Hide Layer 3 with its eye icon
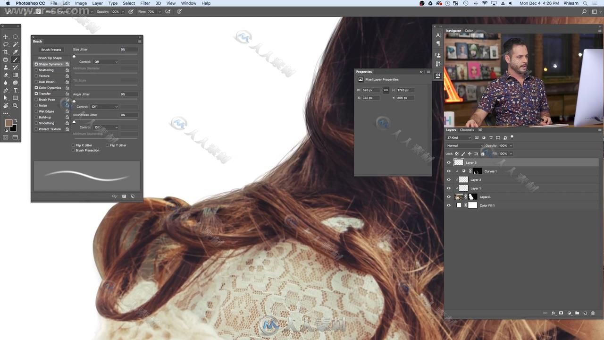This screenshot has height=340, width=604. coord(449,162)
